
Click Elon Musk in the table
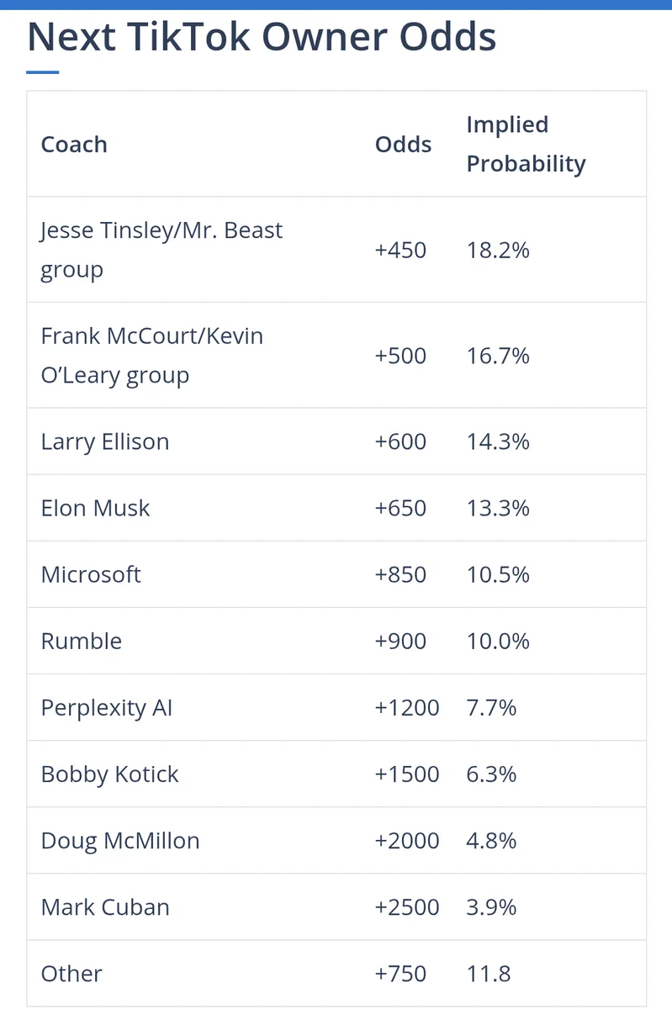(95, 508)
